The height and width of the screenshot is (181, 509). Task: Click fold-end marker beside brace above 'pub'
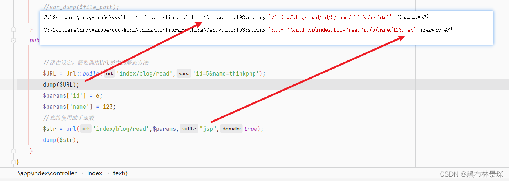(x=14, y=29)
